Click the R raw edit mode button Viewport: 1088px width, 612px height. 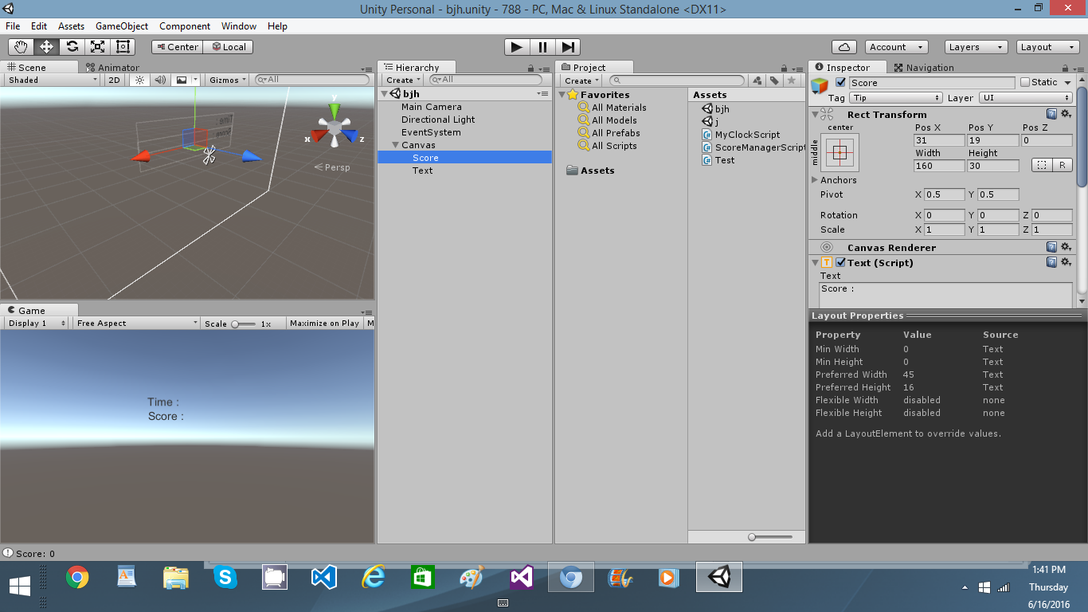1063,166
